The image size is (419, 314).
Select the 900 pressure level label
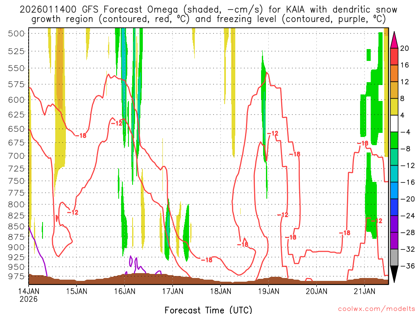tap(16, 247)
